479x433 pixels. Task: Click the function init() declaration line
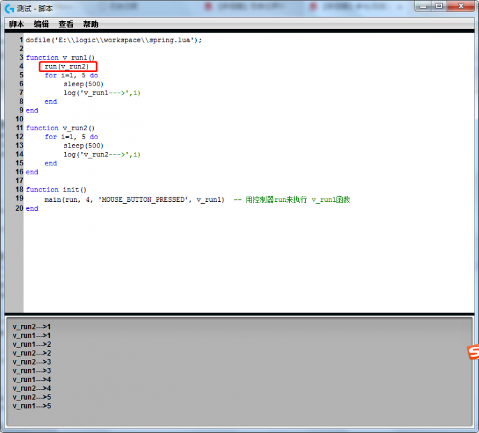pos(56,190)
